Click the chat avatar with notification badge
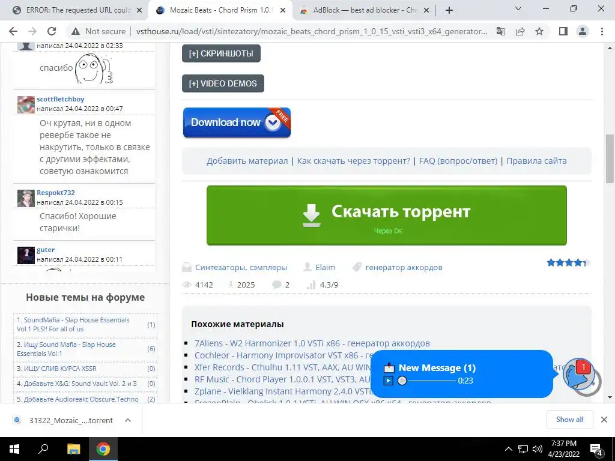615x461 pixels. pyautogui.click(x=580, y=375)
